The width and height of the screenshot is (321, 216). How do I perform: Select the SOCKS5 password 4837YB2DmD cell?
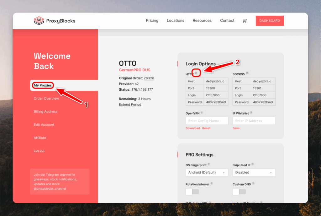tap(263, 102)
